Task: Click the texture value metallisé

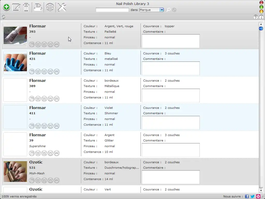Action: [111, 59]
